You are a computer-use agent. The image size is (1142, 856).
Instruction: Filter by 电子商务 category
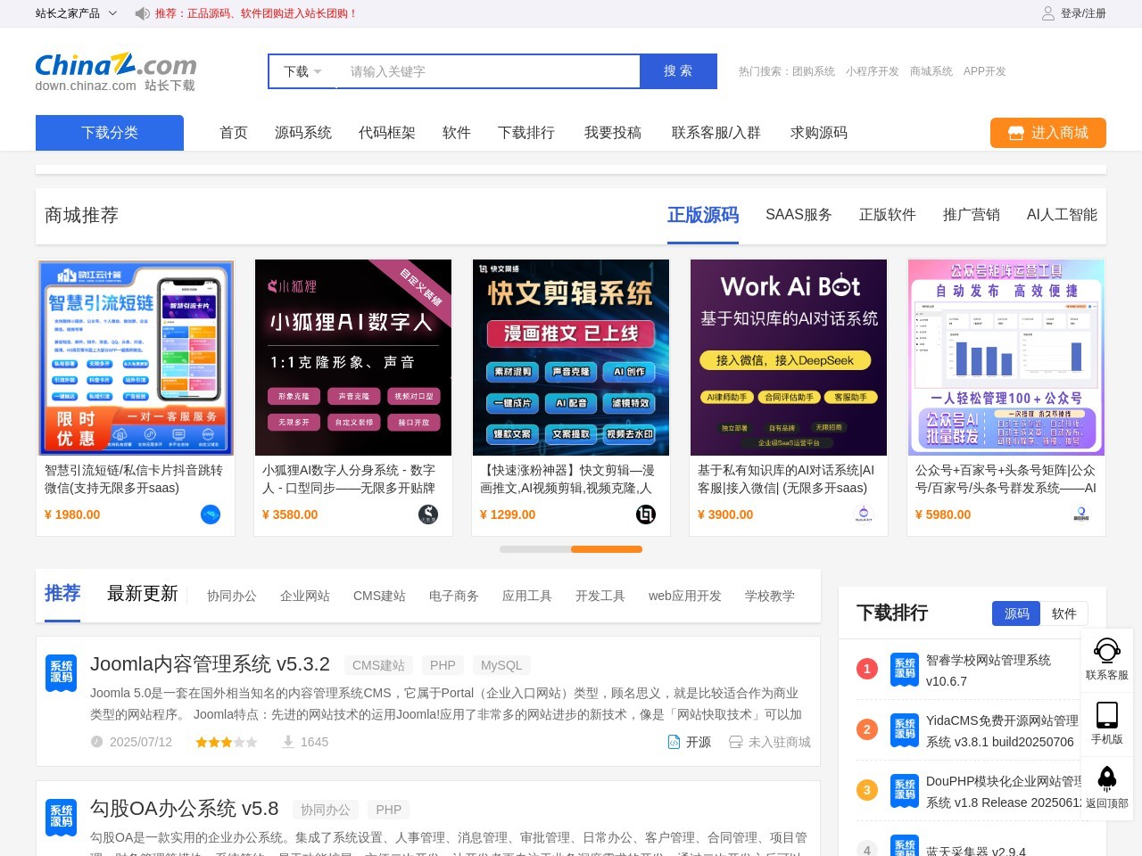[454, 596]
